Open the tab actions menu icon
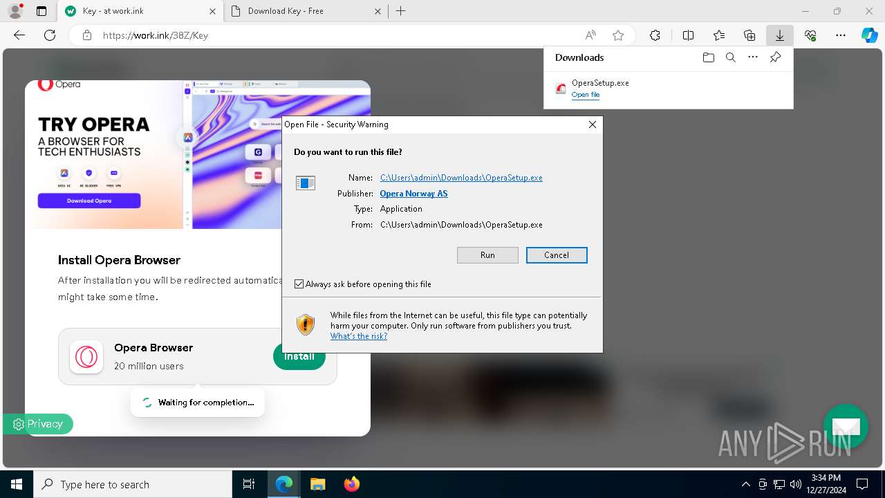 [41, 11]
